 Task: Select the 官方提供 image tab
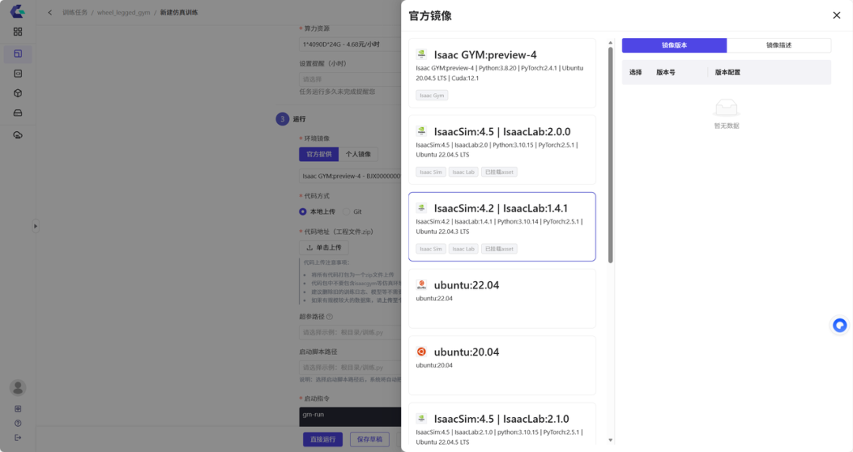[319, 154]
